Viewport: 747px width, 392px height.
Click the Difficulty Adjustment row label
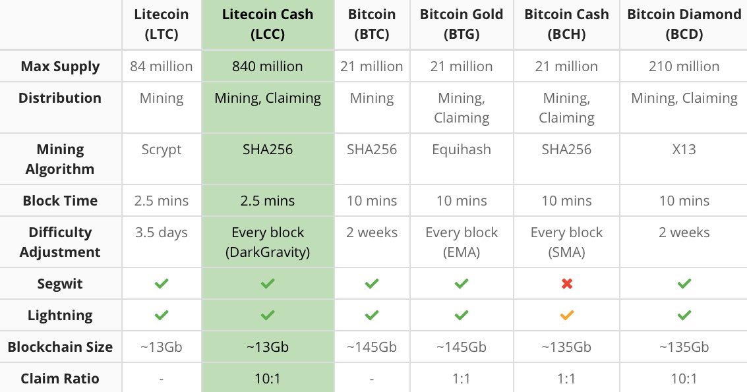[60, 242]
